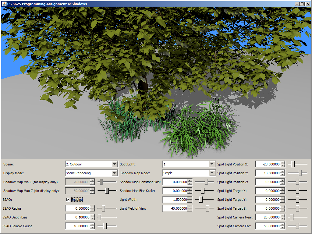This screenshot has height=234, width=312.
Task: Expand the Shadow Map Mode dropdown
Action: pos(212,173)
